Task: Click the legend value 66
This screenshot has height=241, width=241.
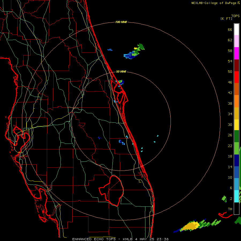Action: [230, 29]
